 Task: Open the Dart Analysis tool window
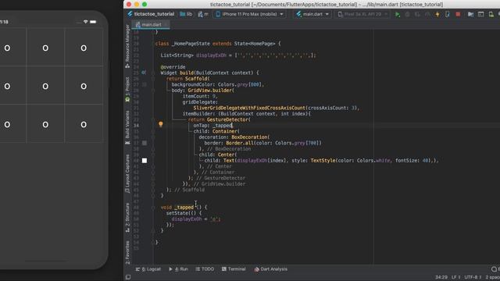click(x=271, y=269)
